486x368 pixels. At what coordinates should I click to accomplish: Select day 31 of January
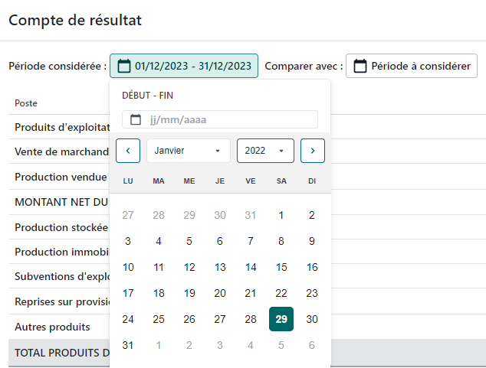point(128,345)
